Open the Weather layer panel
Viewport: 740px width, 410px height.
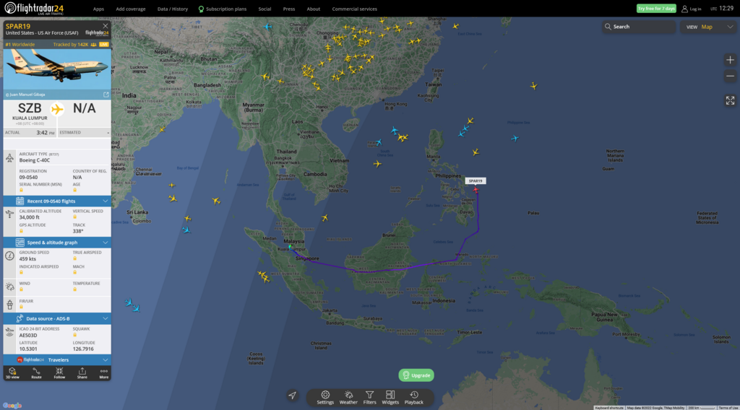[x=348, y=397]
